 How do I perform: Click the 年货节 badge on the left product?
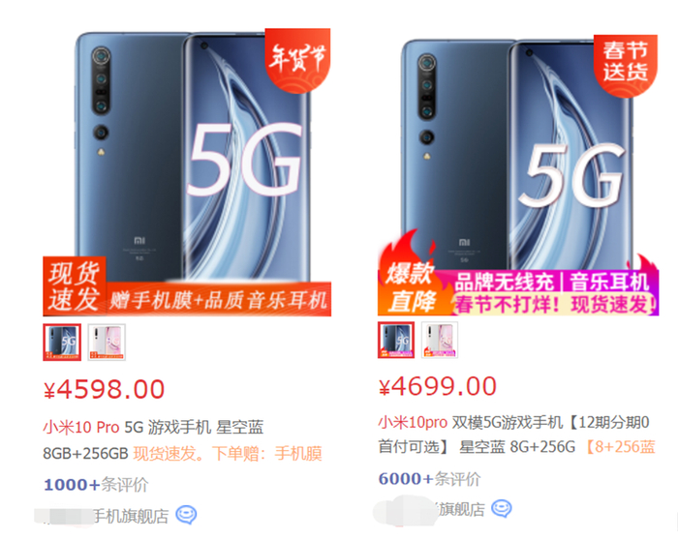(x=297, y=59)
